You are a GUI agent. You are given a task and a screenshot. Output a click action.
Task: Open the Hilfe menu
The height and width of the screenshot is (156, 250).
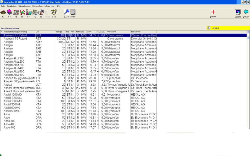point(58,6)
